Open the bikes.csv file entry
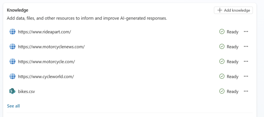The image size is (264, 117). pyautogui.click(x=26, y=91)
